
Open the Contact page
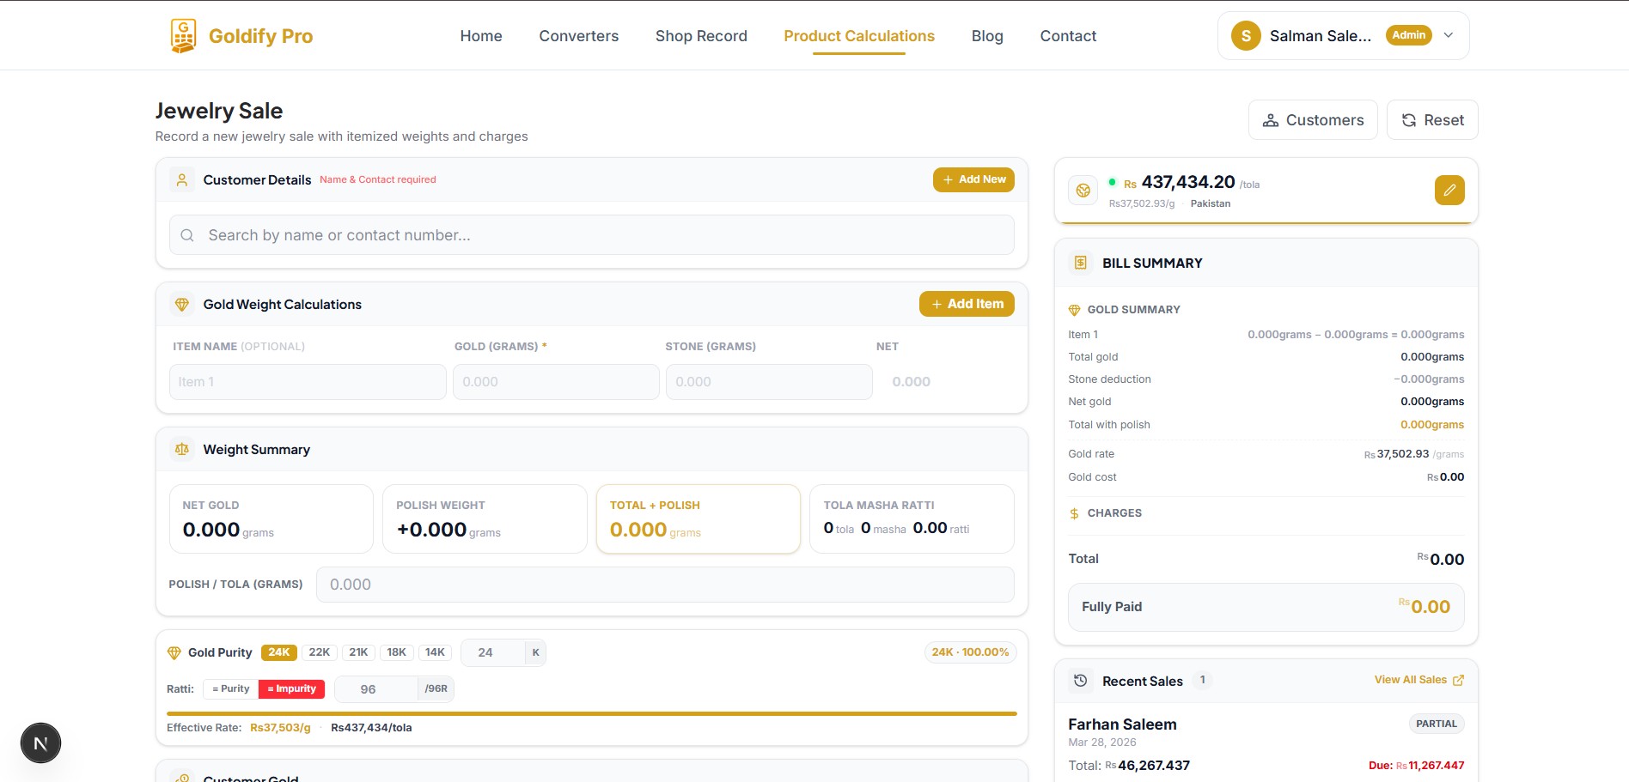tap(1068, 36)
